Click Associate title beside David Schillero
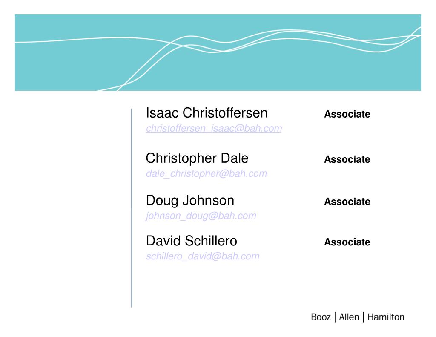 (x=347, y=242)
